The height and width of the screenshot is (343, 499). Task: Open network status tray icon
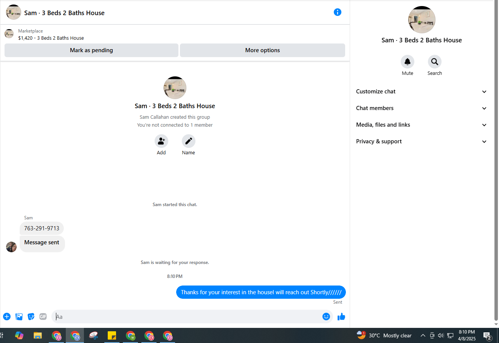(450, 335)
